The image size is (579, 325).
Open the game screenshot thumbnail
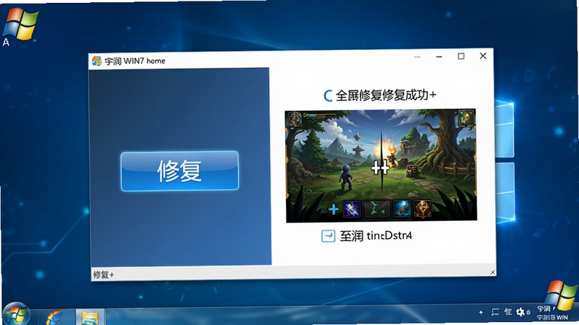click(381, 165)
